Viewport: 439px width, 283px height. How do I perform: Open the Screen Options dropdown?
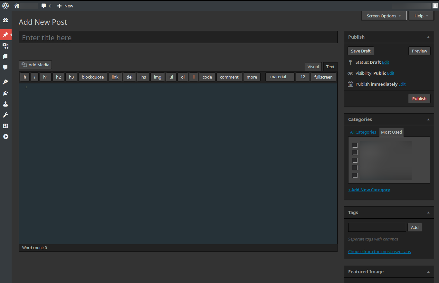click(x=384, y=15)
